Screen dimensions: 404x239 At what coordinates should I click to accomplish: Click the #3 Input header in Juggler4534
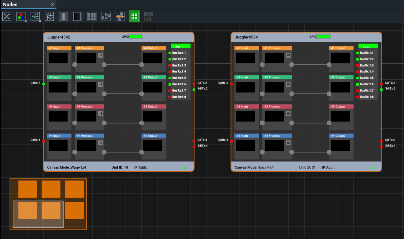[x=247, y=107]
